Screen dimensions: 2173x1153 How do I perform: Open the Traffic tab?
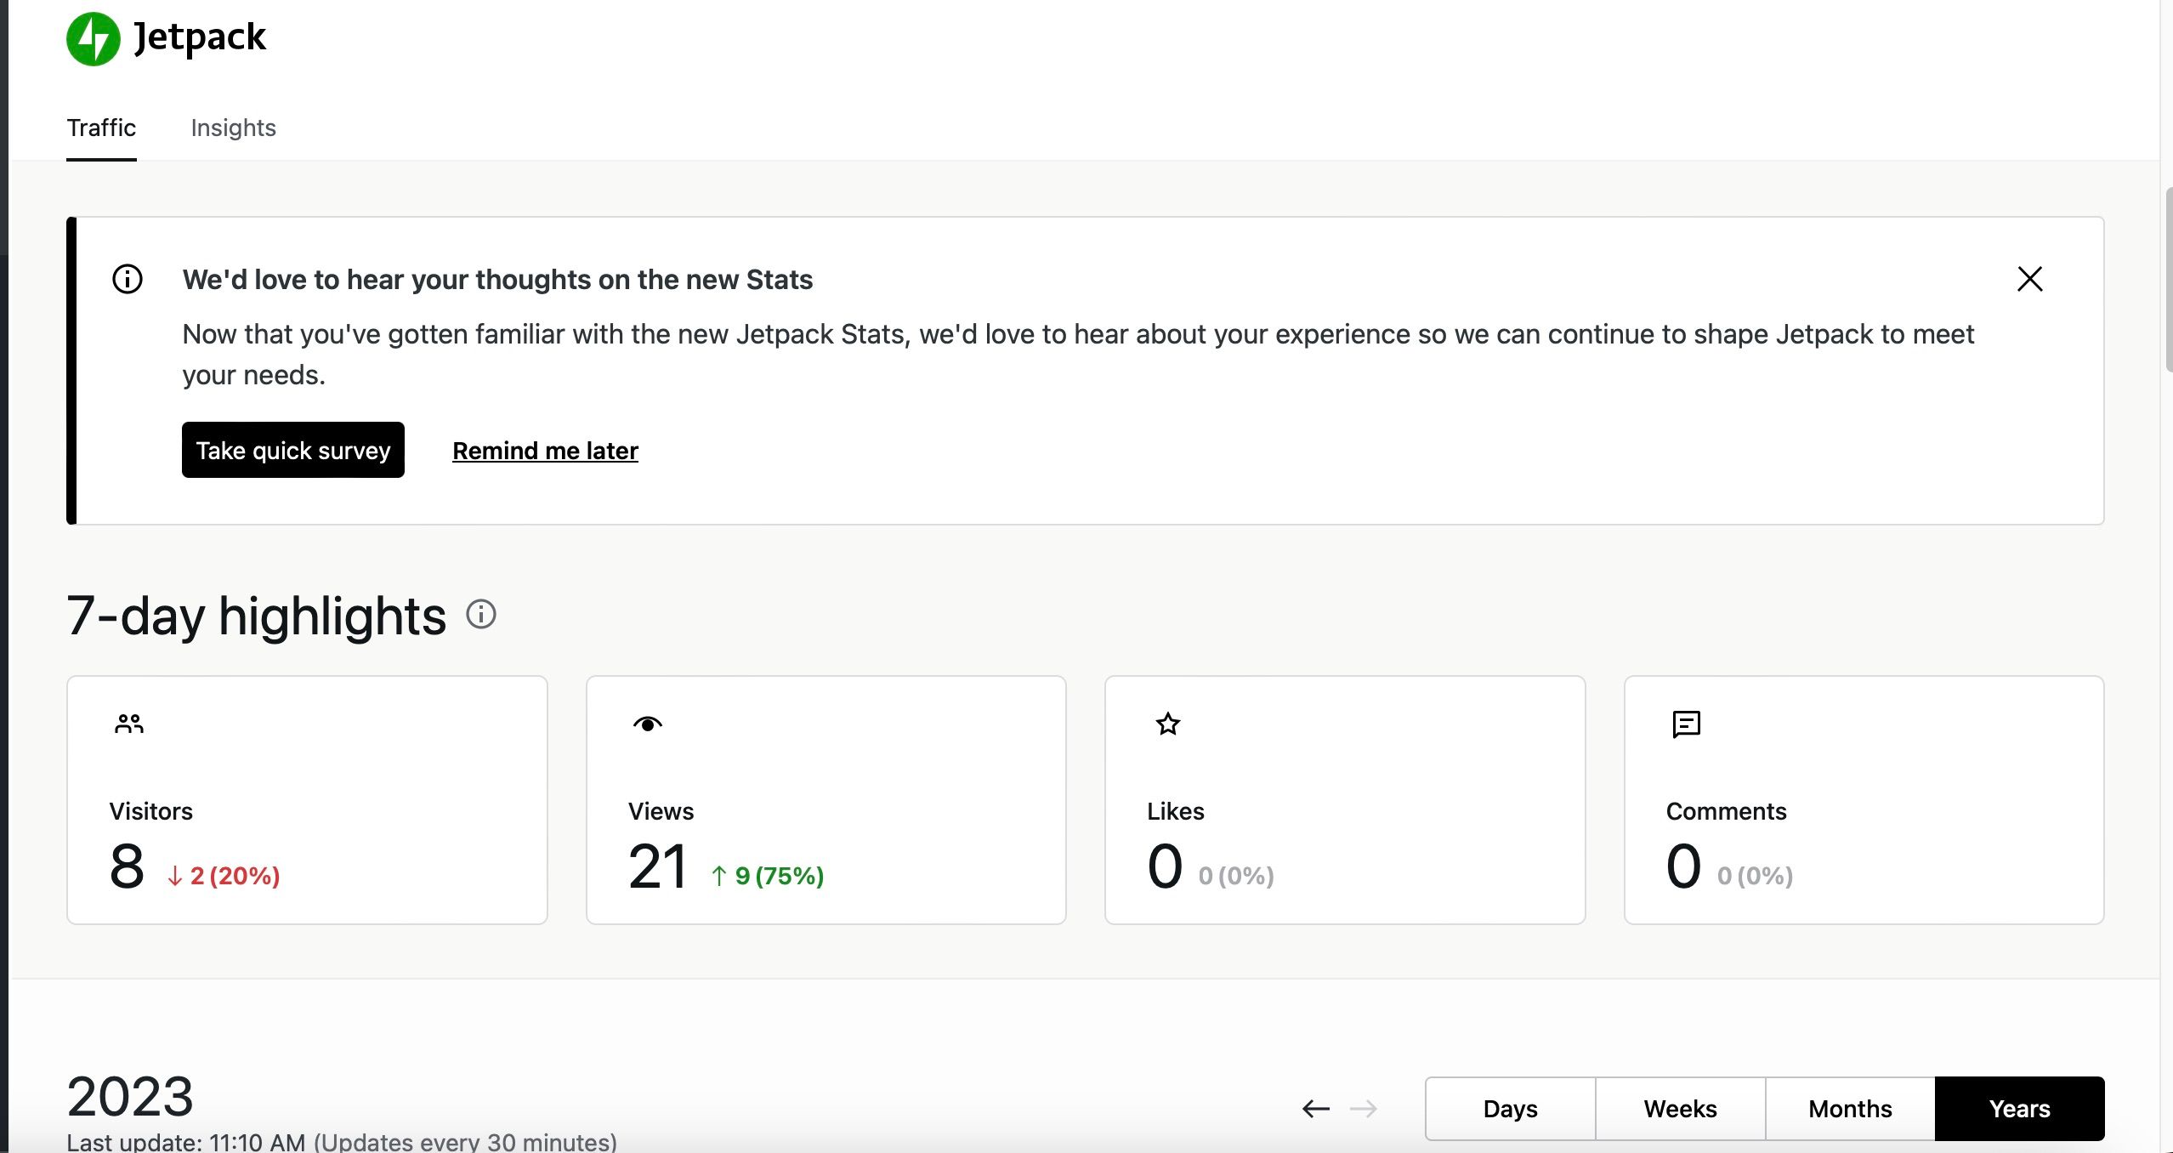pos(101,128)
